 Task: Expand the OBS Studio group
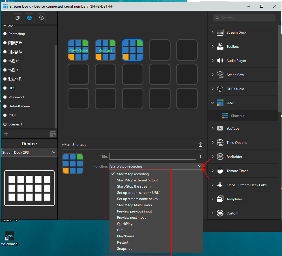(x=213, y=89)
